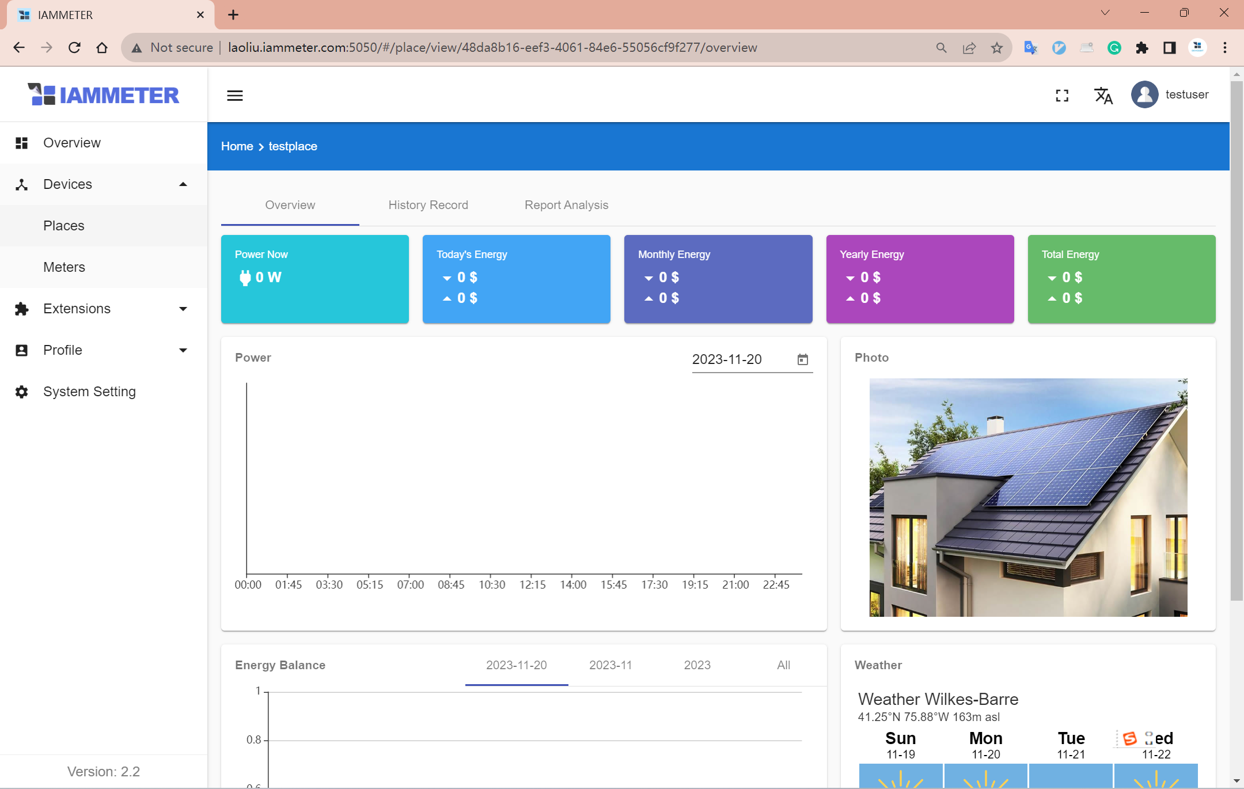Select the 2023-11 Energy Balance tab
Viewport: 1244px width, 789px height.
tap(610, 665)
